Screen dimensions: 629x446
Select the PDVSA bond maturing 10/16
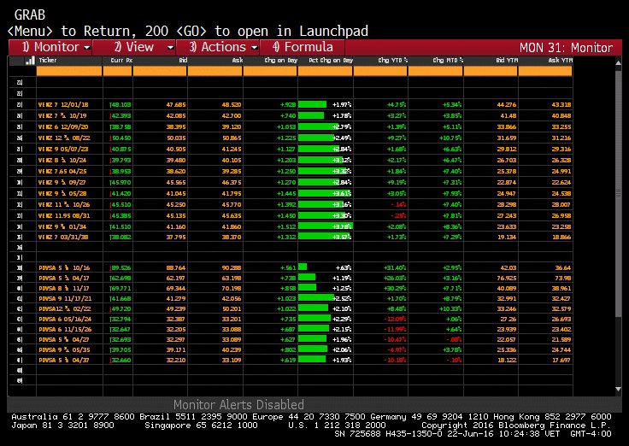point(64,268)
